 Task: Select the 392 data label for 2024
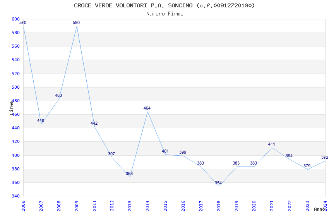(325, 157)
